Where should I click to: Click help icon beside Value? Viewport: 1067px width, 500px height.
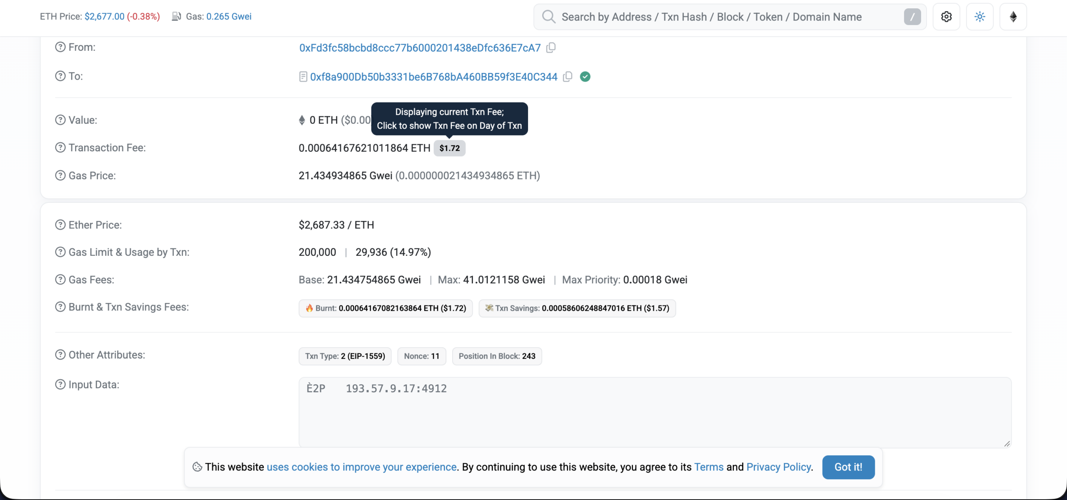60,120
